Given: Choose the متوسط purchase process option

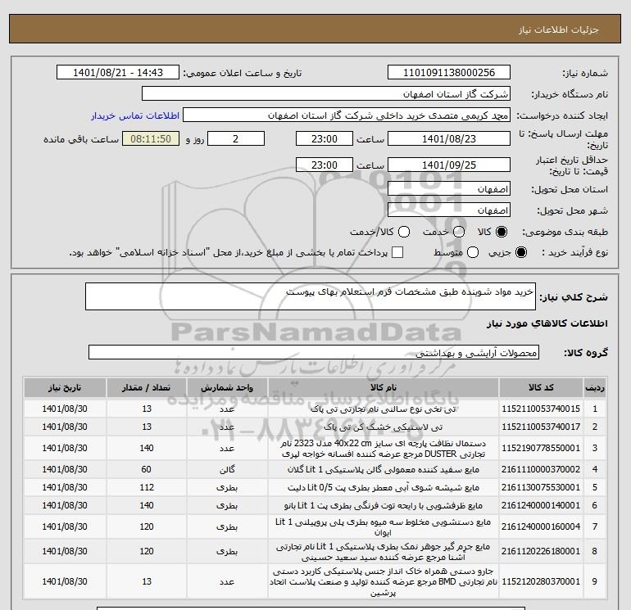Looking at the screenshot, I should click(473, 252).
